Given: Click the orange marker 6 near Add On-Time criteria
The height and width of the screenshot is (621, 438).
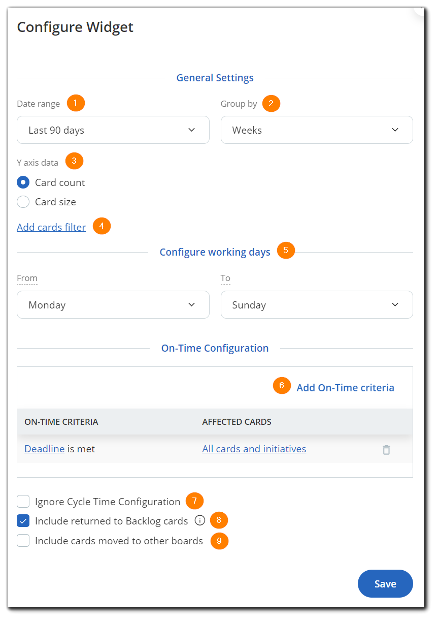Looking at the screenshot, I should tap(281, 386).
